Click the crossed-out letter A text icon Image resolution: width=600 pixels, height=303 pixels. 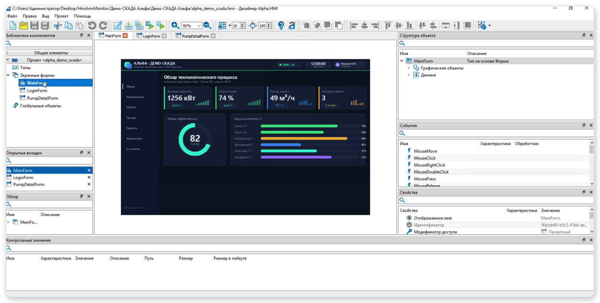pyautogui.click(x=292, y=26)
